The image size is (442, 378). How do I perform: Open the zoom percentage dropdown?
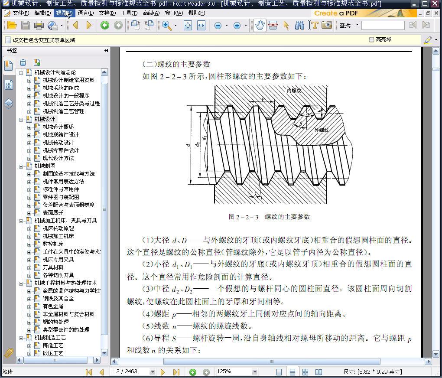coord(254,372)
